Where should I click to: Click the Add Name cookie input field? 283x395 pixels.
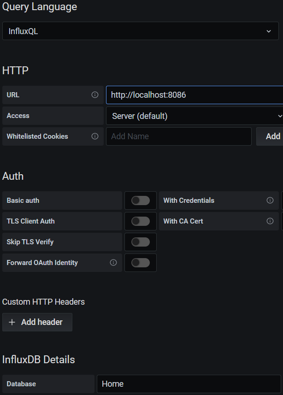(179, 136)
